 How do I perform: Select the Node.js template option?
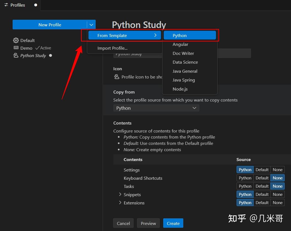point(180,89)
